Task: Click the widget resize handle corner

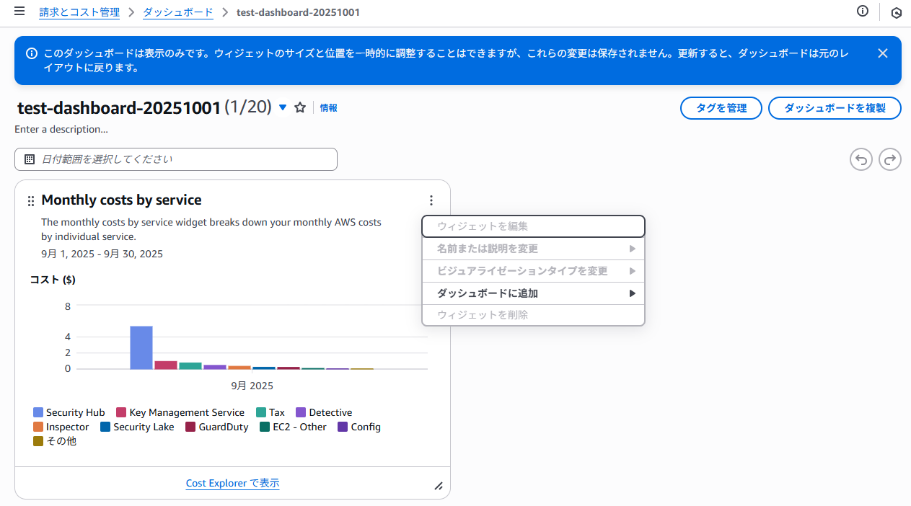Action: tap(439, 486)
